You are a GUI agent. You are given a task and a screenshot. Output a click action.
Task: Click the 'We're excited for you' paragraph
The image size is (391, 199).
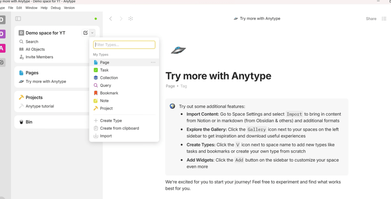[253, 185]
